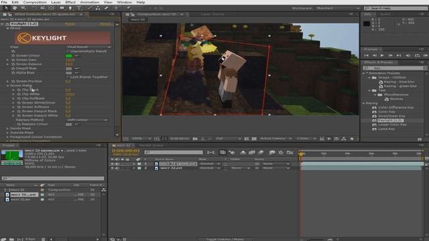This screenshot has width=429, height=241.
Task: Click Project panel flowchart icon beside composition
Action: [104, 190]
